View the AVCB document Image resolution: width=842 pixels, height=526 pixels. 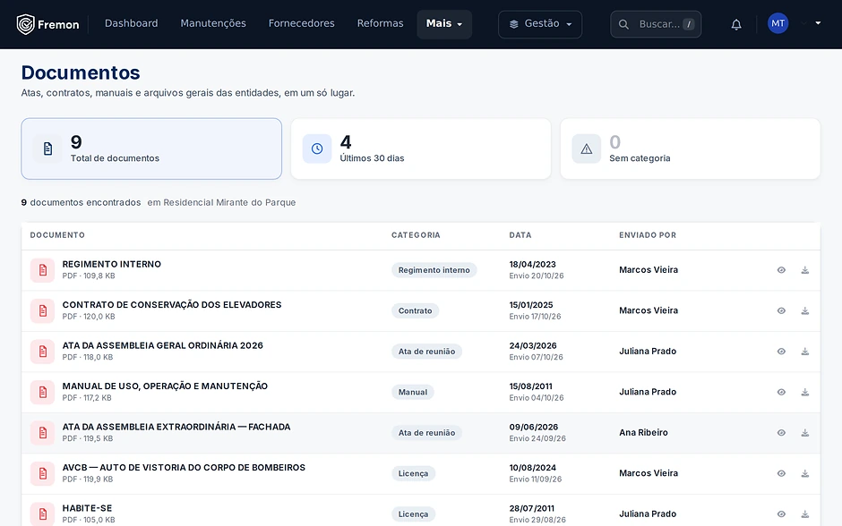coord(781,473)
